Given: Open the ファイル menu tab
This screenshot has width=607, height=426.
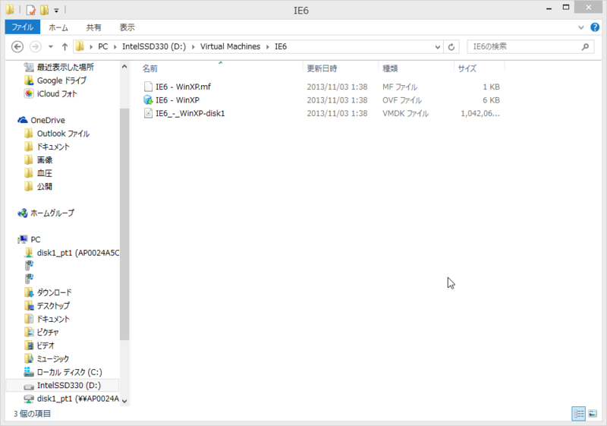Looking at the screenshot, I should [x=23, y=27].
